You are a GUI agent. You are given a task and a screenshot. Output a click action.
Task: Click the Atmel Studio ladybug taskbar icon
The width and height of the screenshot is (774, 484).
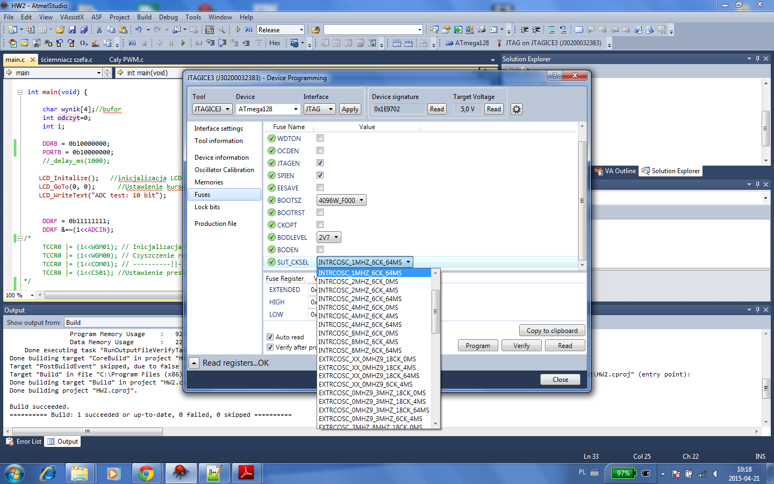click(x=181, y=473)
